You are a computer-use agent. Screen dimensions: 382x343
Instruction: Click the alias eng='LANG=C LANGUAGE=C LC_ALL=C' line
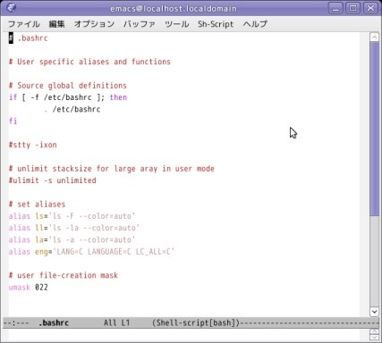(91, 252)
